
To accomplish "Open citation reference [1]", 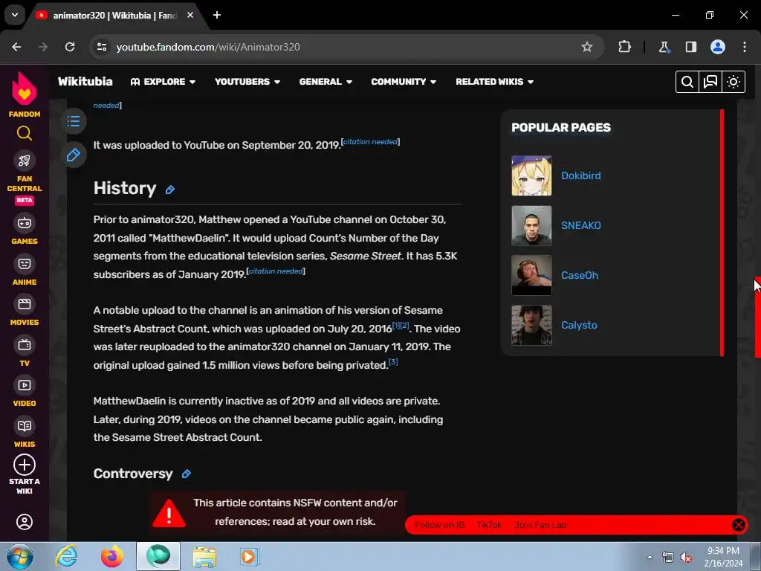I will [396, 326].
